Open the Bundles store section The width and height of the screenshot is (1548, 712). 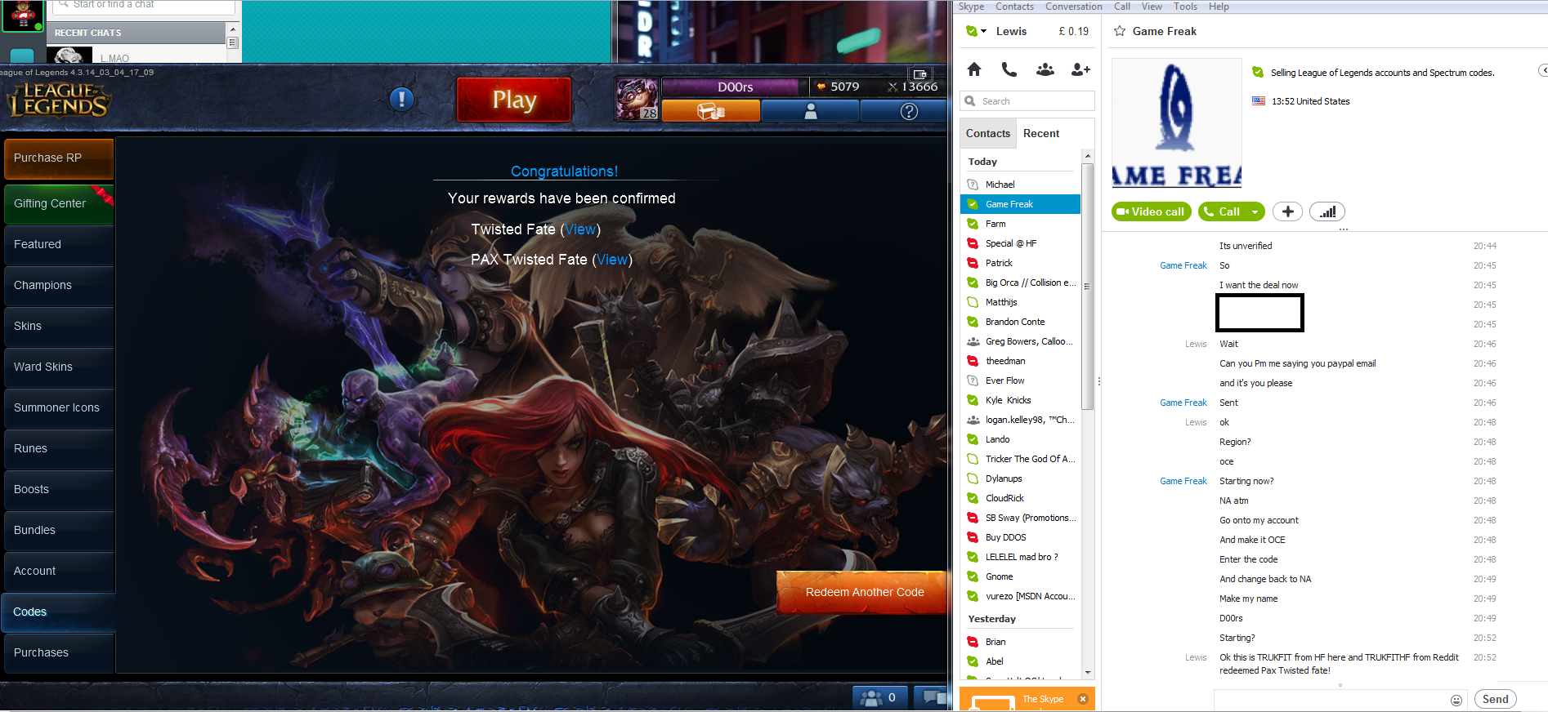coord(59,531)
